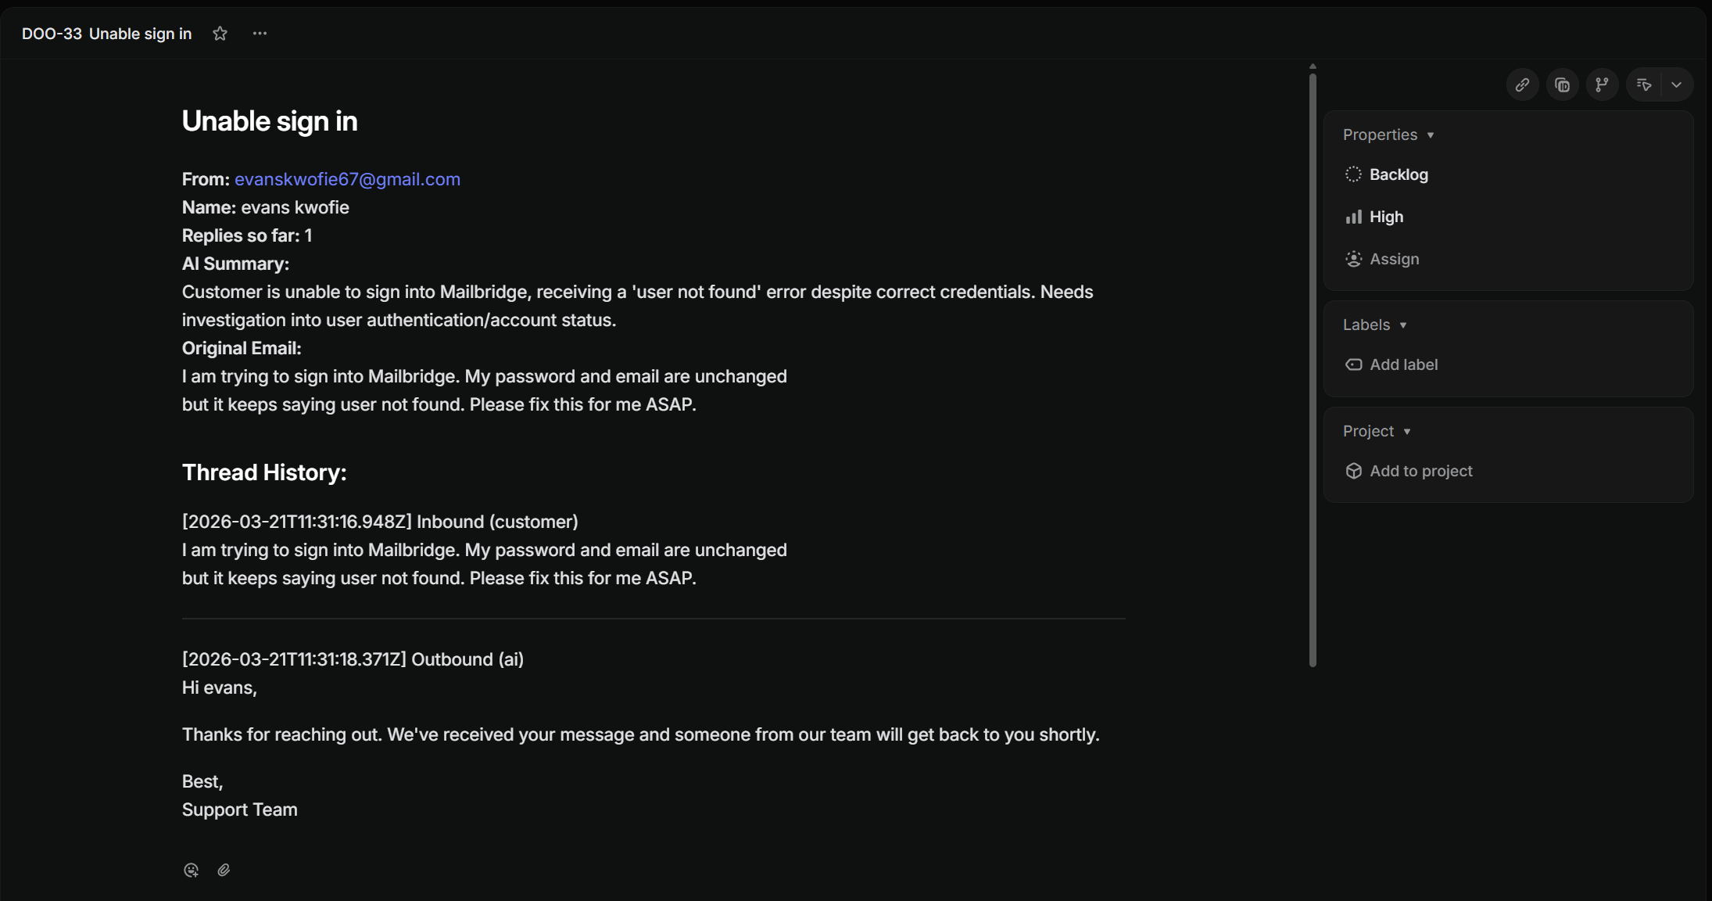Viewport: 1712px width, 901px height.
Task: Star the DOO-33 issue as favorite
Action: coord(220,34)
